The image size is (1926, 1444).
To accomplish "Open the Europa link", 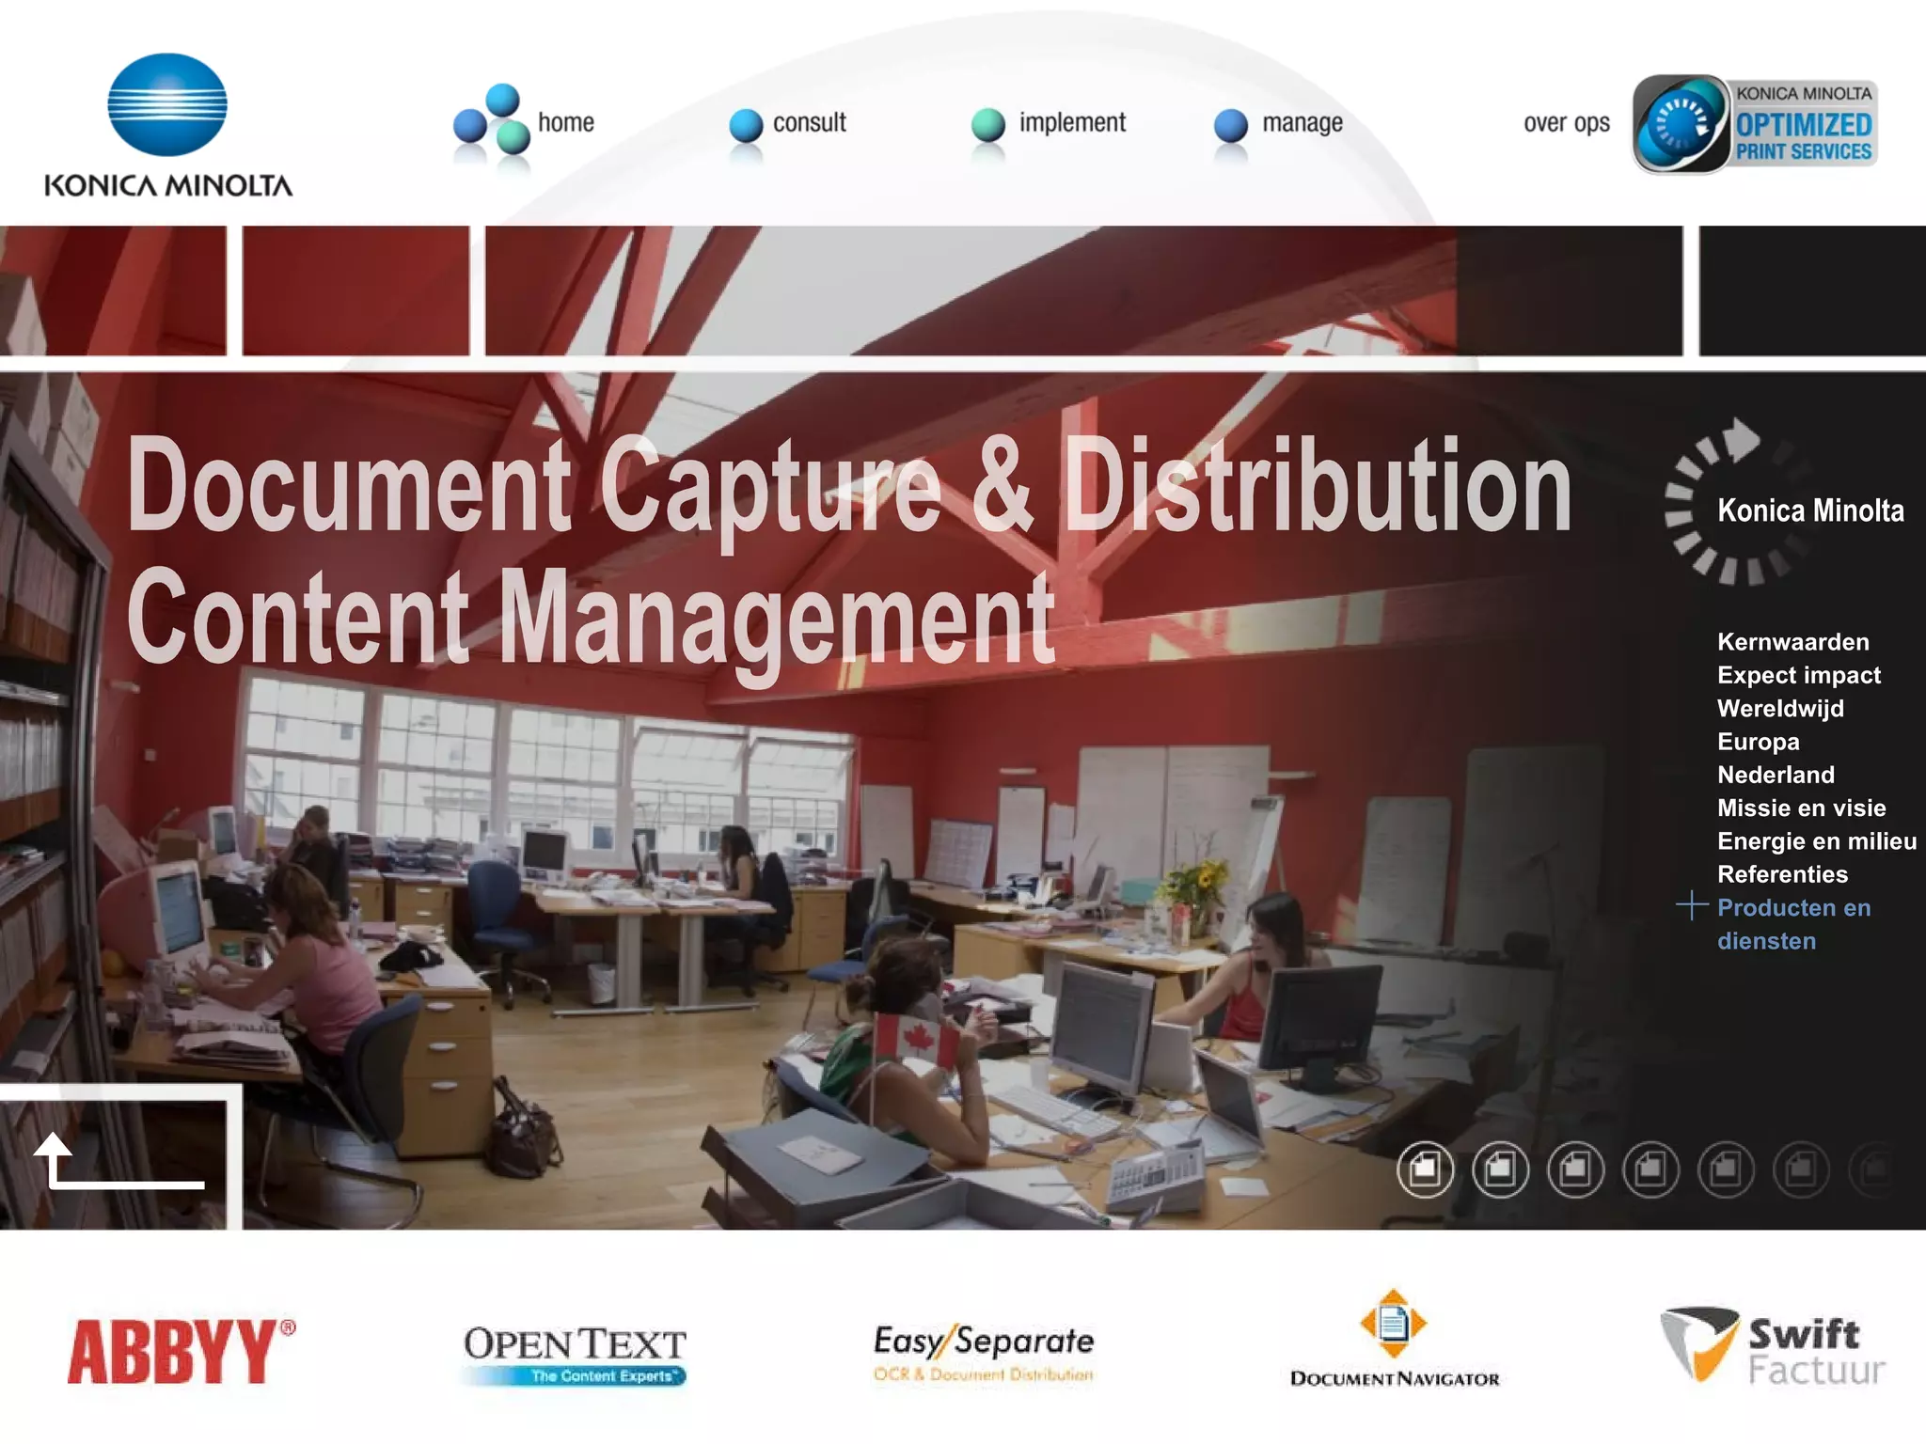I will 1758,742.
